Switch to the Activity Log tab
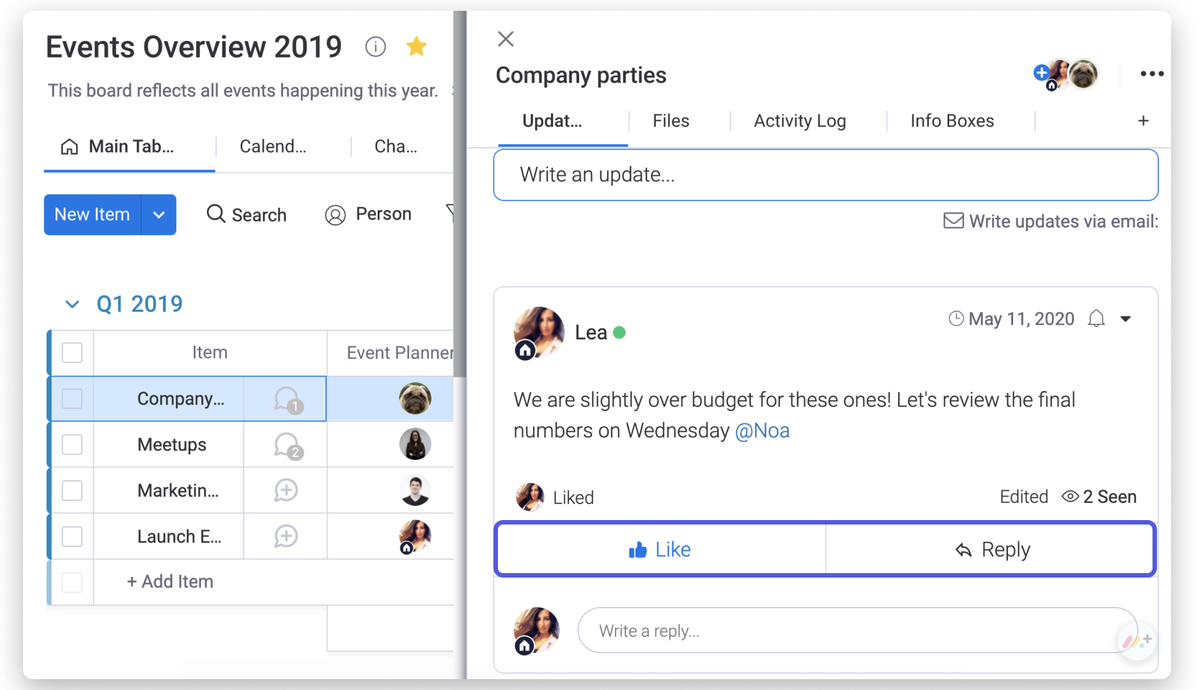 tap(799, 121)
